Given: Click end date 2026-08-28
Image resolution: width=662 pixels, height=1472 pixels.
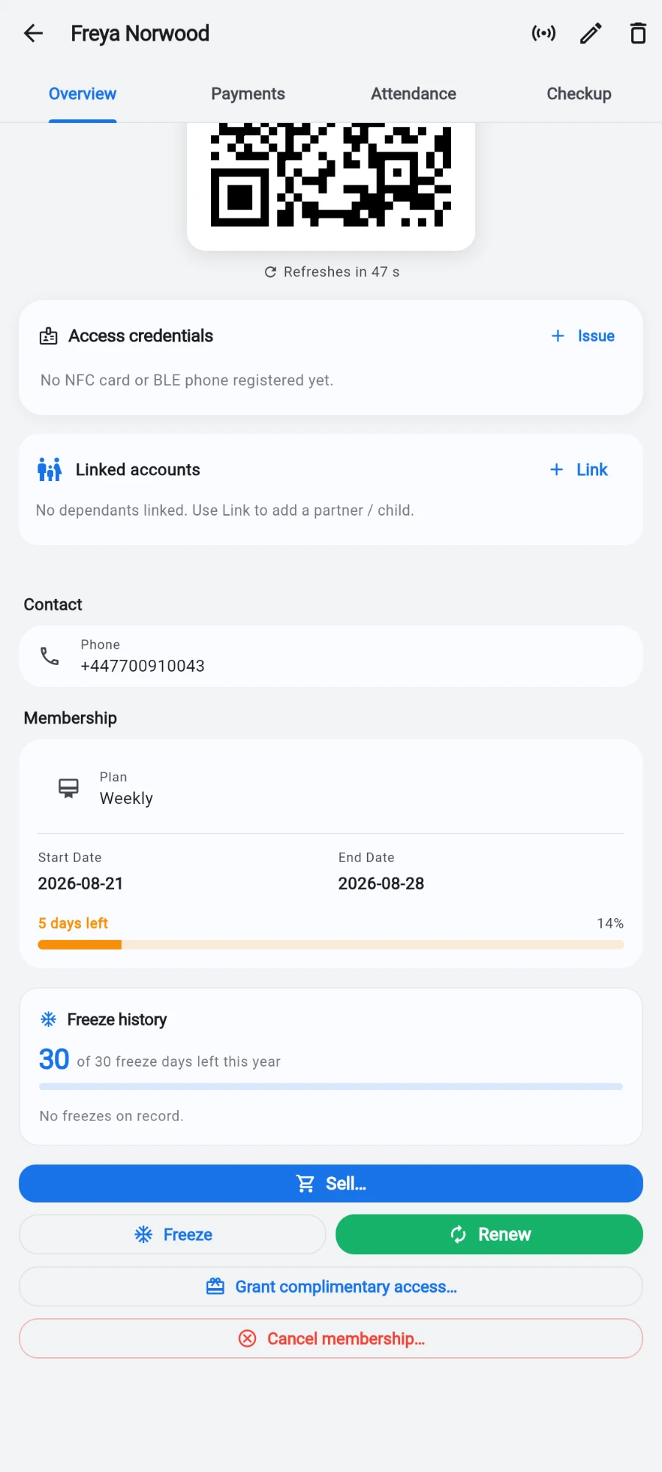Looking at the screenshot, I should tap(381, 883).
